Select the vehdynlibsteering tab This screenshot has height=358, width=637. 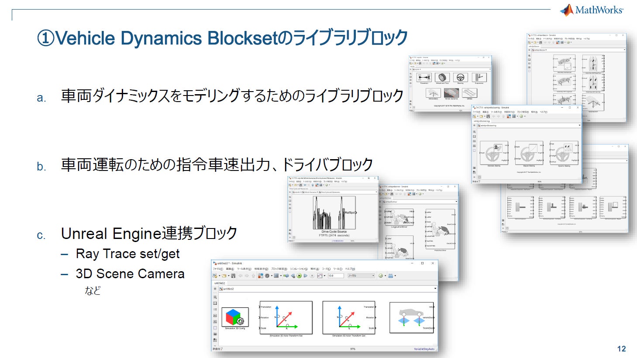pyautogui.click(x=482, y=121)
